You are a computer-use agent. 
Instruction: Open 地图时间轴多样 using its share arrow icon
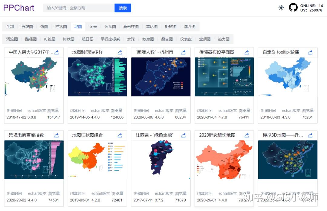pos(120,52)
